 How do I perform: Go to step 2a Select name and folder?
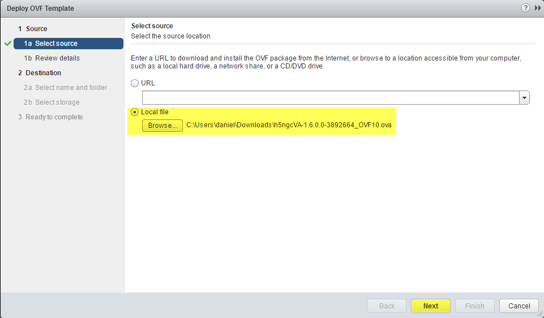(65, 88)
